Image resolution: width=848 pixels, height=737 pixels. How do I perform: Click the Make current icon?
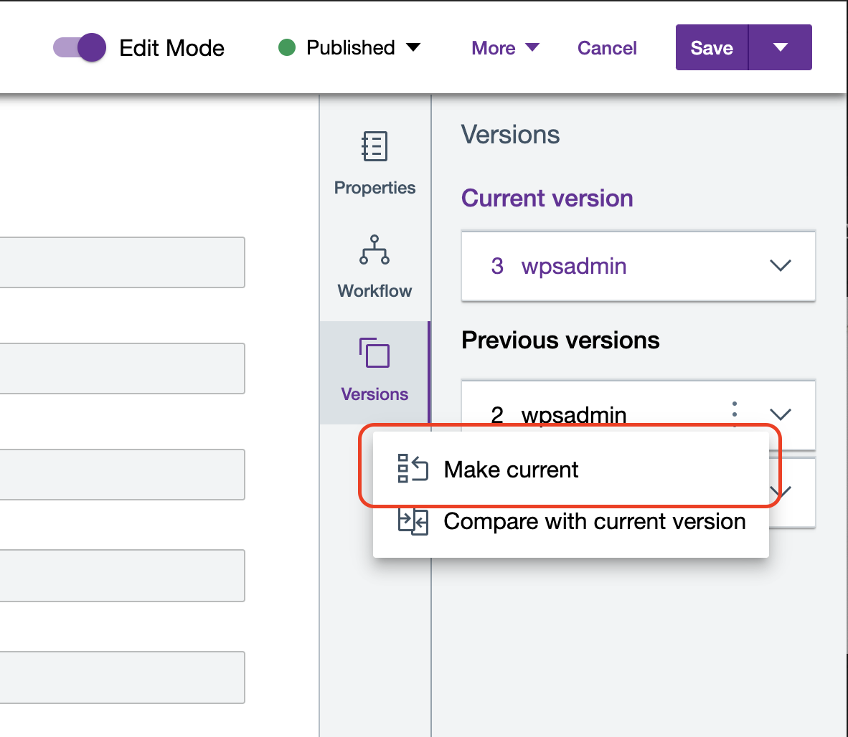(x=413, y=469)
